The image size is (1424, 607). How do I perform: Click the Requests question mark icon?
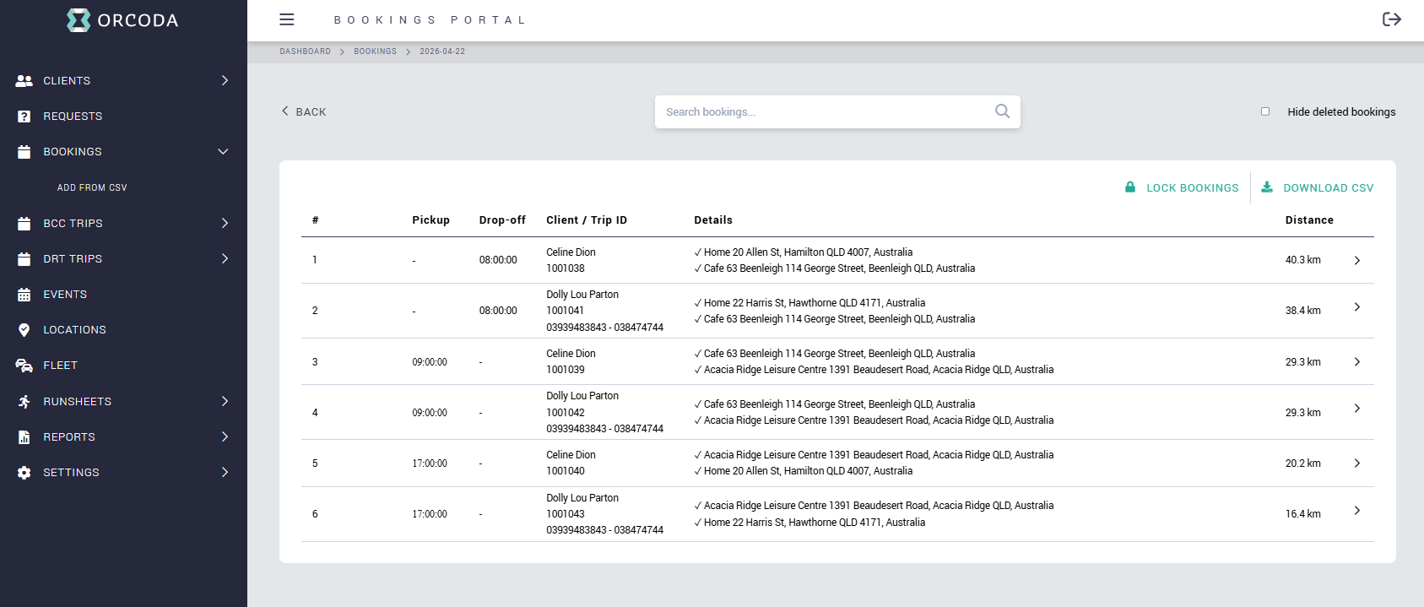point(24,117)
